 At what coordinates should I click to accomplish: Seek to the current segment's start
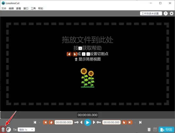coord(45,122)
